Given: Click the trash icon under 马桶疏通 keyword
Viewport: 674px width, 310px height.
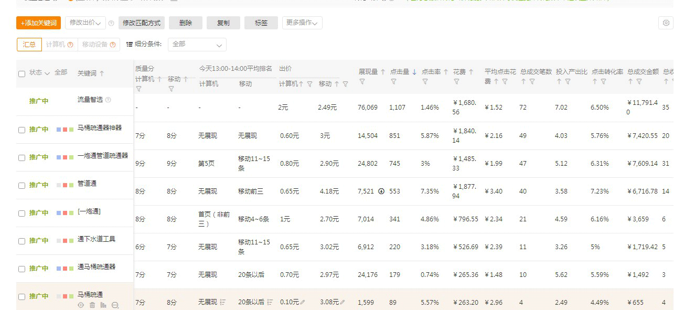Looking at the screenshot, I should [x=92, y=305].
